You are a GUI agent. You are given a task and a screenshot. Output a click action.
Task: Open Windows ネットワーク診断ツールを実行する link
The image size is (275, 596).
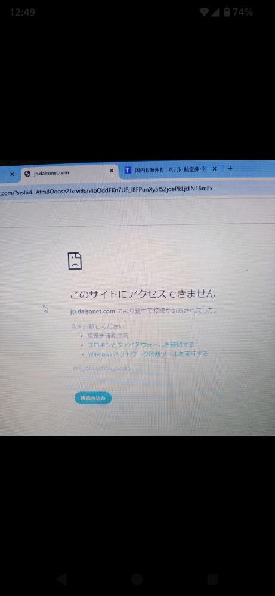tap(148, 354)
